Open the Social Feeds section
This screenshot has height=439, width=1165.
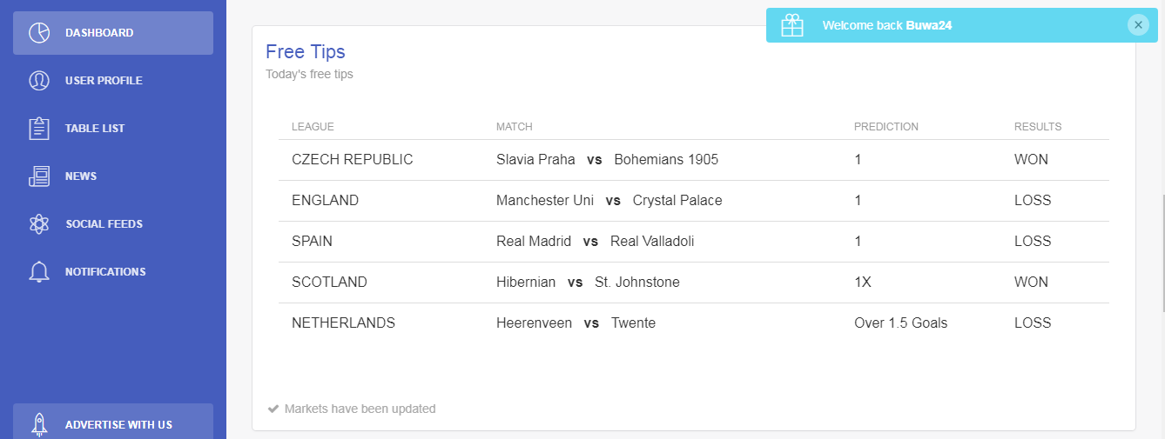(113, 224)
